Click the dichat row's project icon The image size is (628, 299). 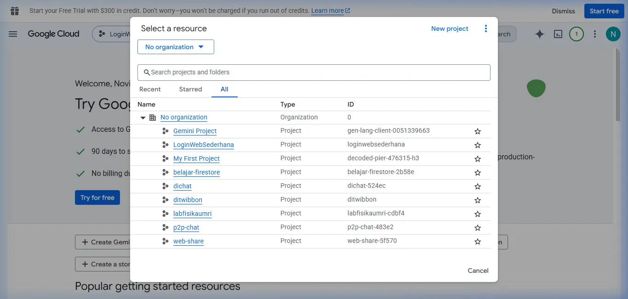point(166,186)
